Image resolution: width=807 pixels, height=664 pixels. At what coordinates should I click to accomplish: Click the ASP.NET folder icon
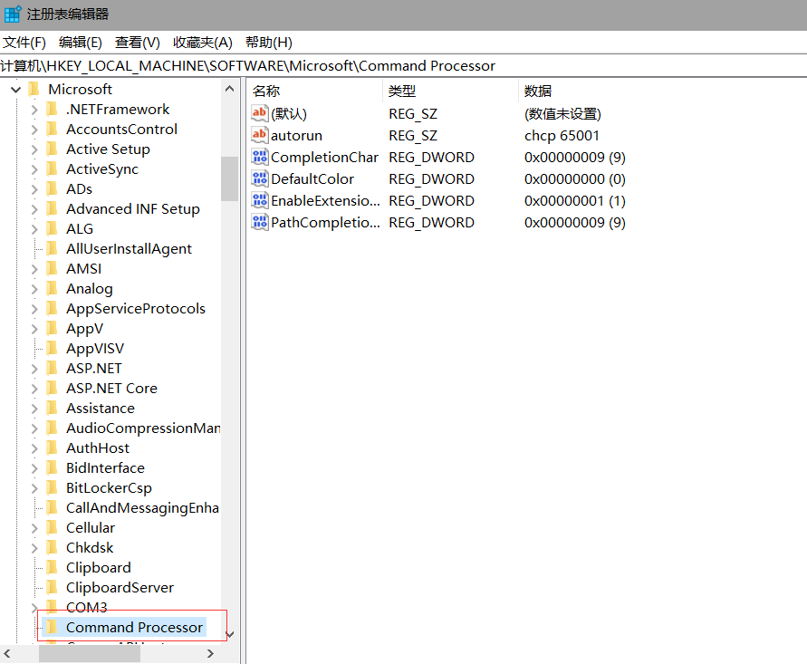coord(52,368)
